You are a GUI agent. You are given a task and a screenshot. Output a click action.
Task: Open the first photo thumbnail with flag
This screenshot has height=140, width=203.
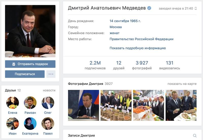[83, 105]
